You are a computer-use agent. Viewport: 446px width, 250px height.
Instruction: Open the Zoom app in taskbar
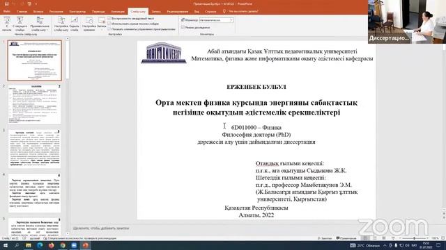74,245
